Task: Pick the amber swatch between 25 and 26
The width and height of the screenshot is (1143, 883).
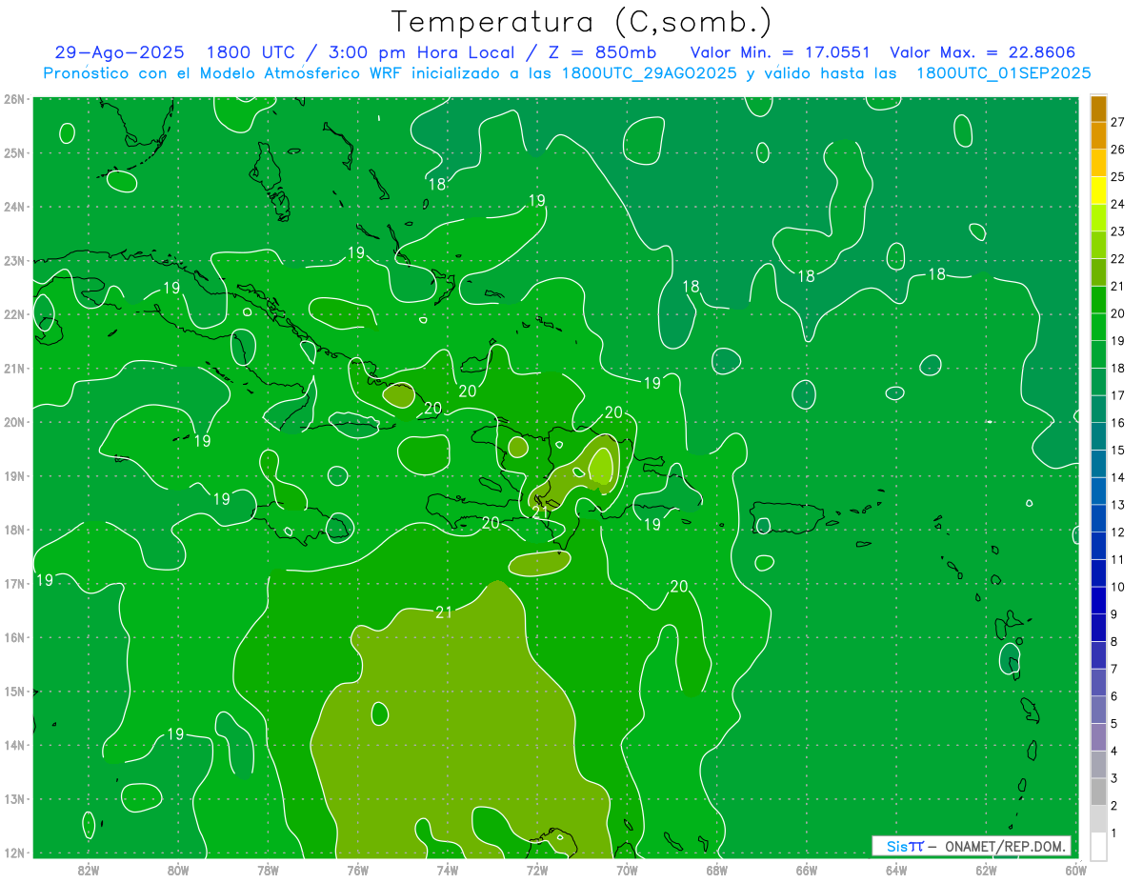Action: point(1098,163)
